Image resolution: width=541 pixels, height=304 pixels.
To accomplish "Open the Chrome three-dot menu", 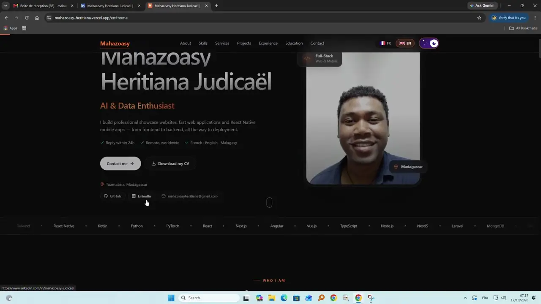I will [535, 18].
